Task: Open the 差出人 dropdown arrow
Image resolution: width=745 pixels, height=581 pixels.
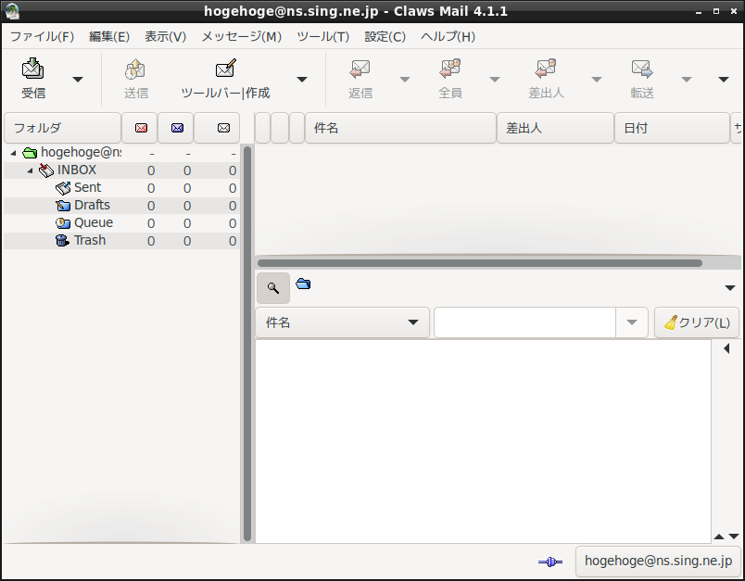Action: pyautogui.click(x=597, y=80)
